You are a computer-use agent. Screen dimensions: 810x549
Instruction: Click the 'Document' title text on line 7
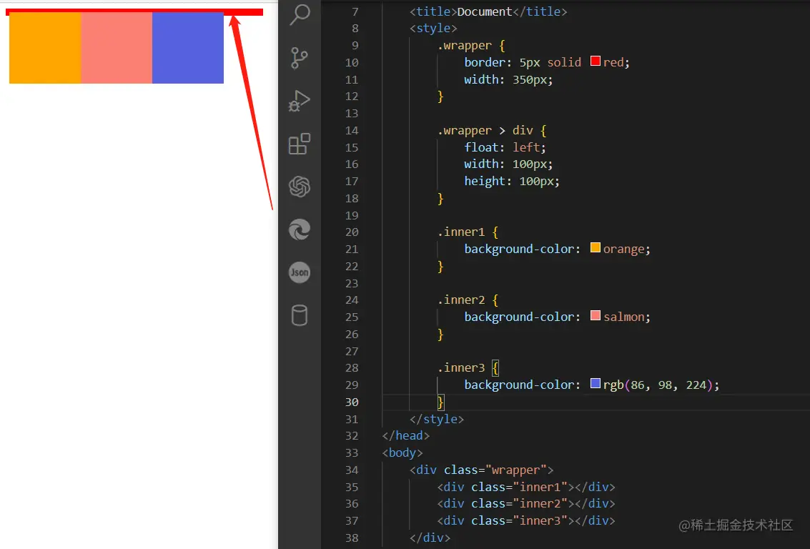click(x=485, y=11)
